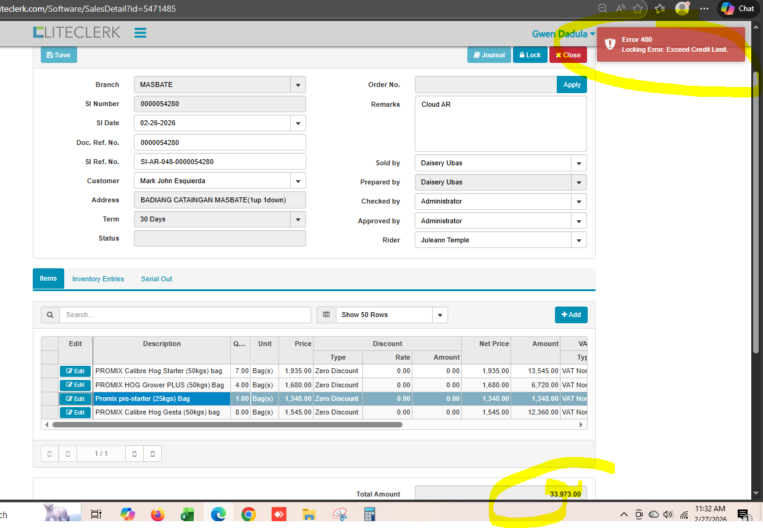763x528 pixels.
Task: Open the Serial Out tab
Action: [x=156, y=279]
